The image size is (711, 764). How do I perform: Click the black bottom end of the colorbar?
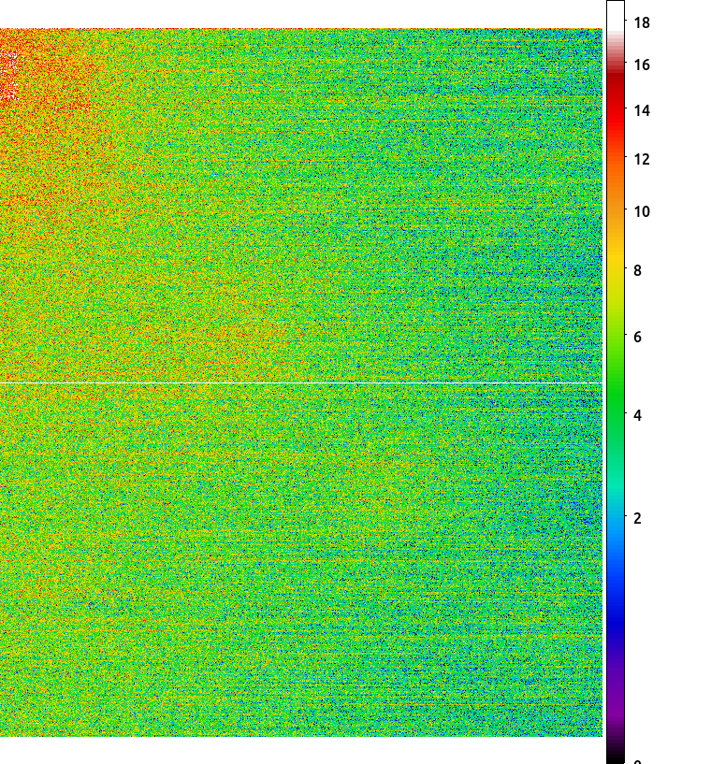[x=616, y=753]
